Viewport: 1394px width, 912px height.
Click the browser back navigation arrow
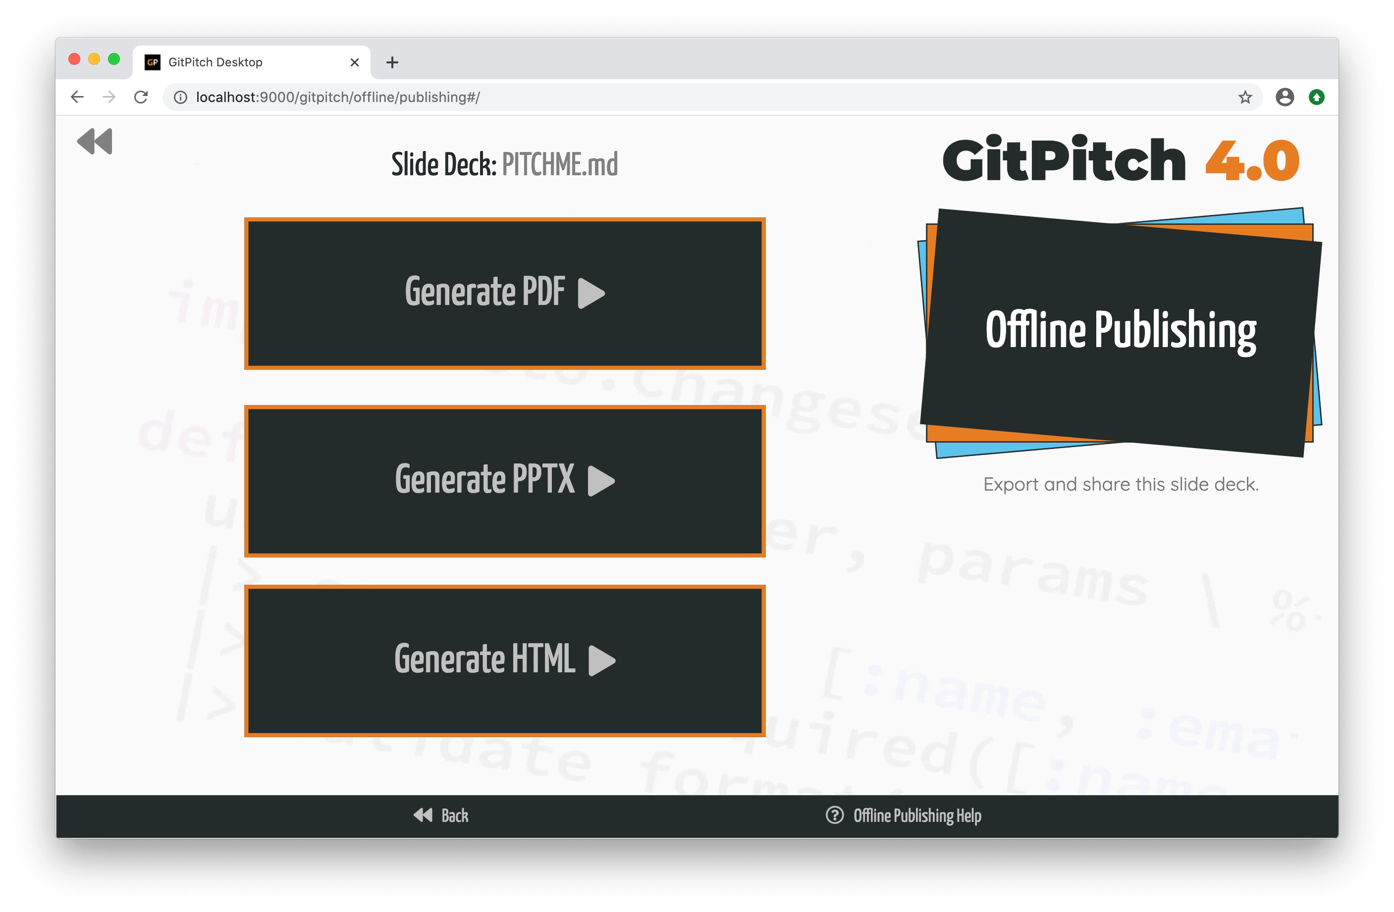tap(79, 97)
